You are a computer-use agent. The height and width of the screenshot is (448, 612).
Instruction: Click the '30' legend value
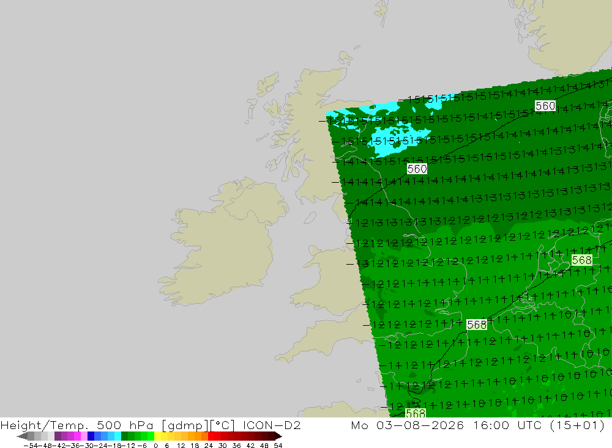pos(223,446)
